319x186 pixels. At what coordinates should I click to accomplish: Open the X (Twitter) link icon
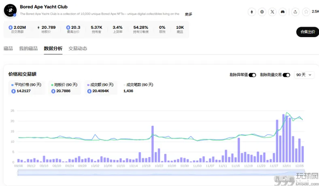272,12
